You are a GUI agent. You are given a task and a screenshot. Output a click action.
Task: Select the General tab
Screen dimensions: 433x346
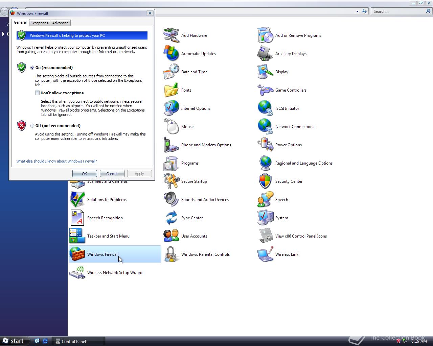click(20, 22)
